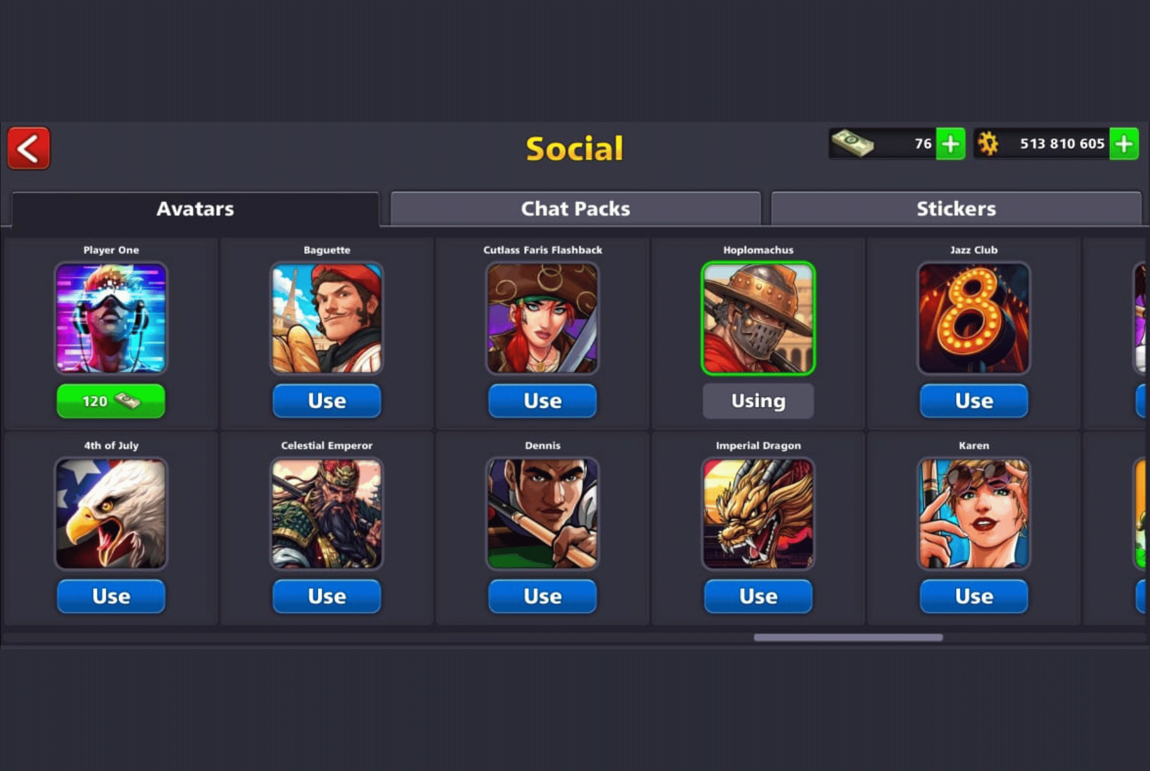Select the Player One avatar picture
Screen dimensions: 1150x771
point(111,318)
